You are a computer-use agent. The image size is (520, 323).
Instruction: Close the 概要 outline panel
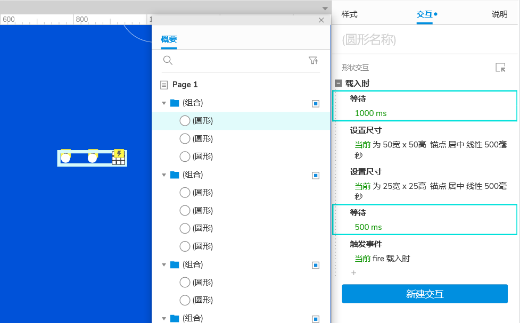pos(321,20)
